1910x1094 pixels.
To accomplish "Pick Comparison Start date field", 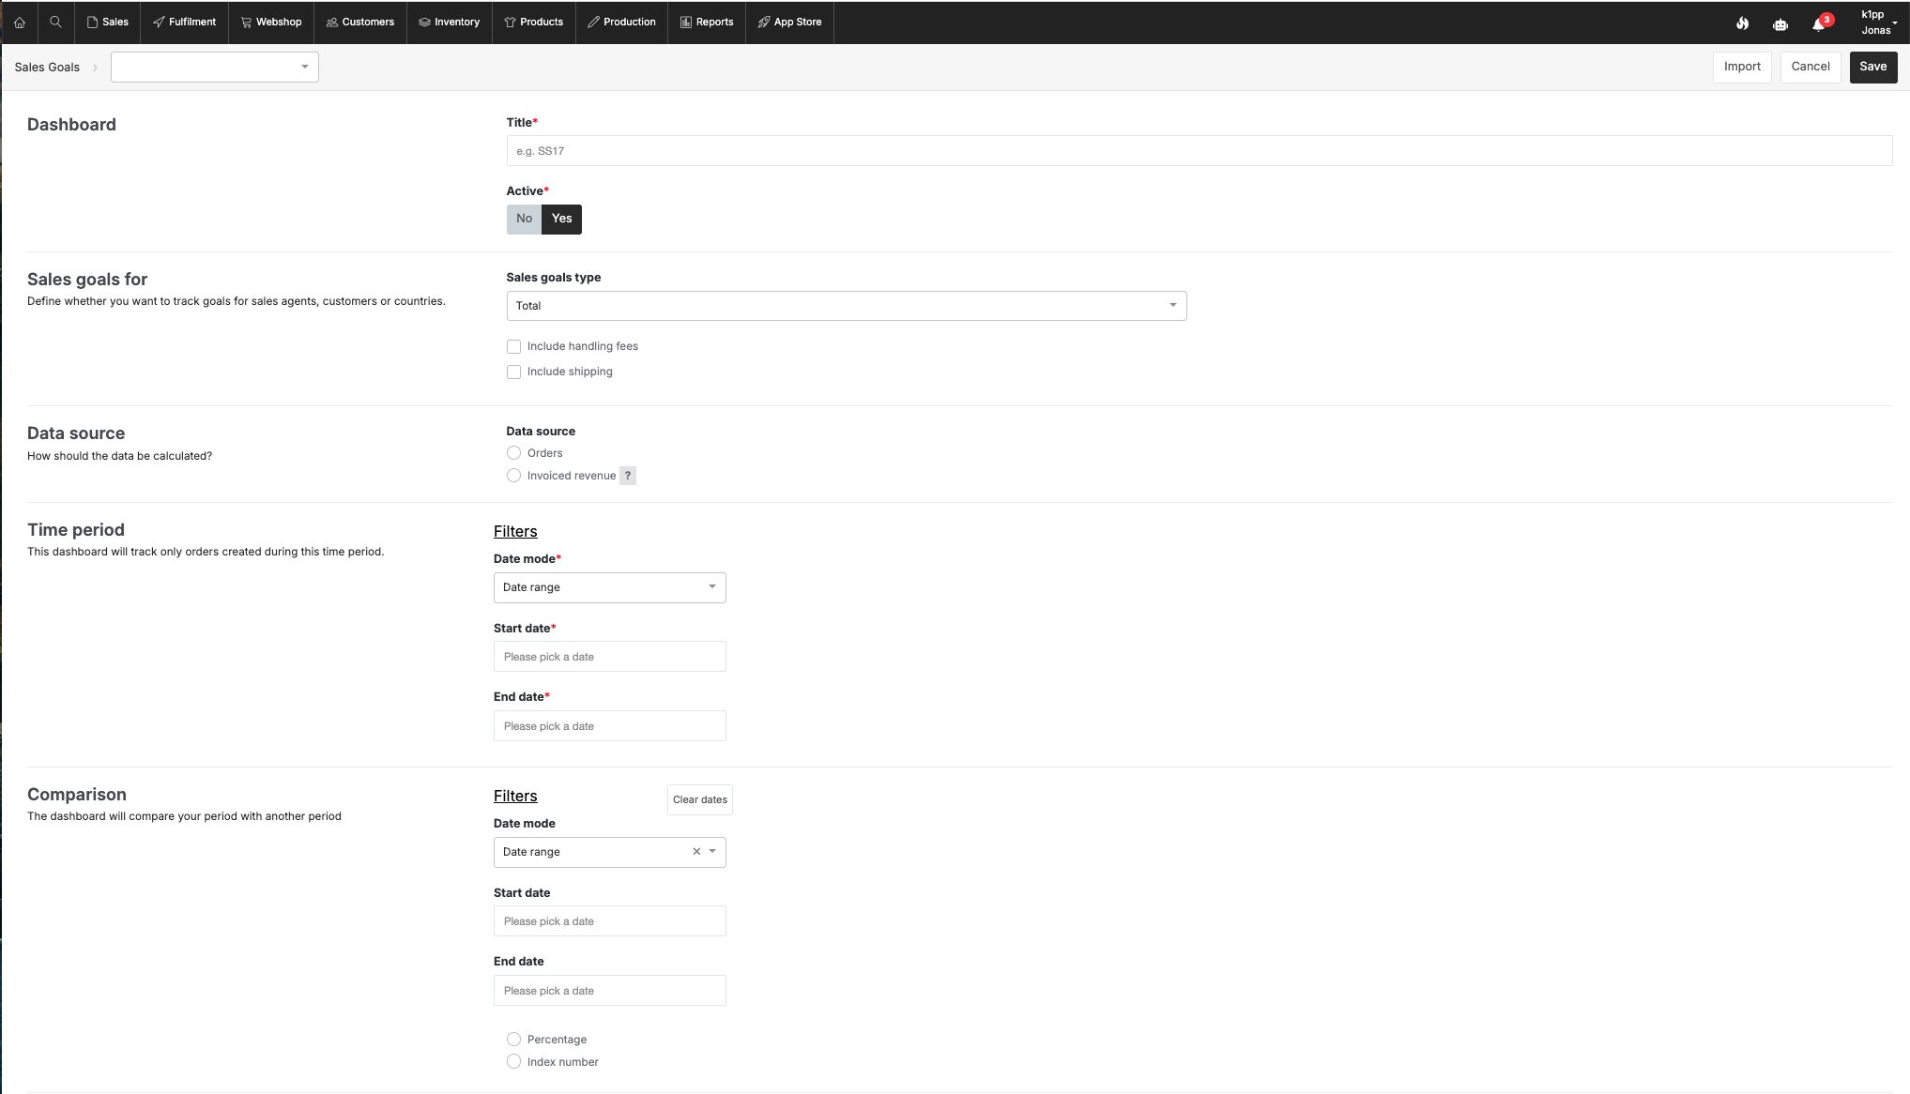I will click(610, 921).
